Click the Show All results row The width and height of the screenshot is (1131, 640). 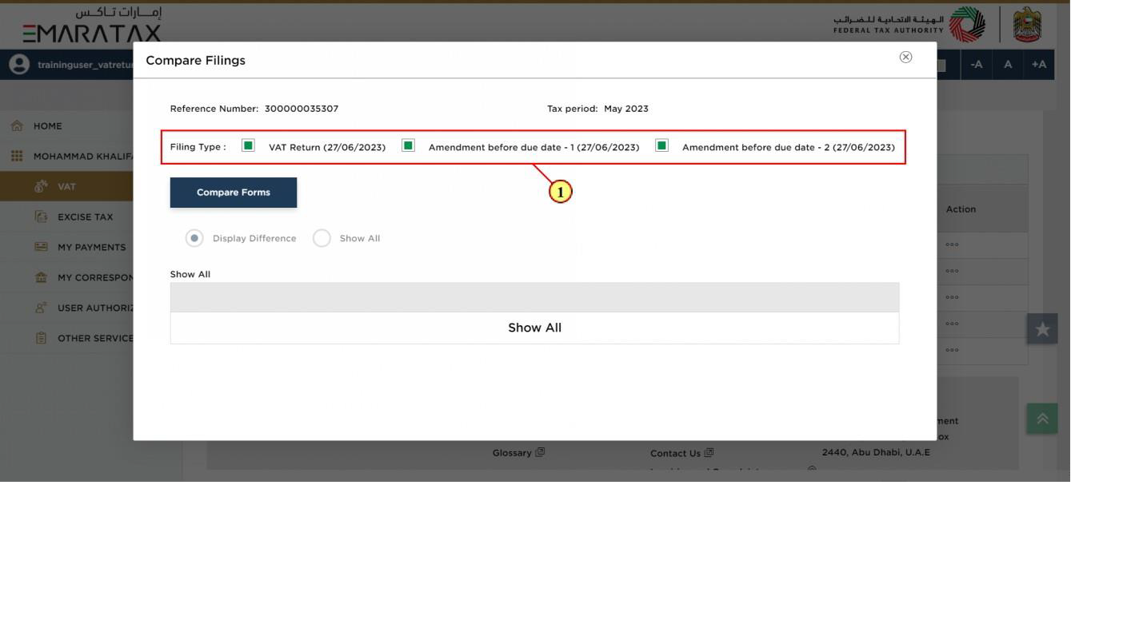534,328
